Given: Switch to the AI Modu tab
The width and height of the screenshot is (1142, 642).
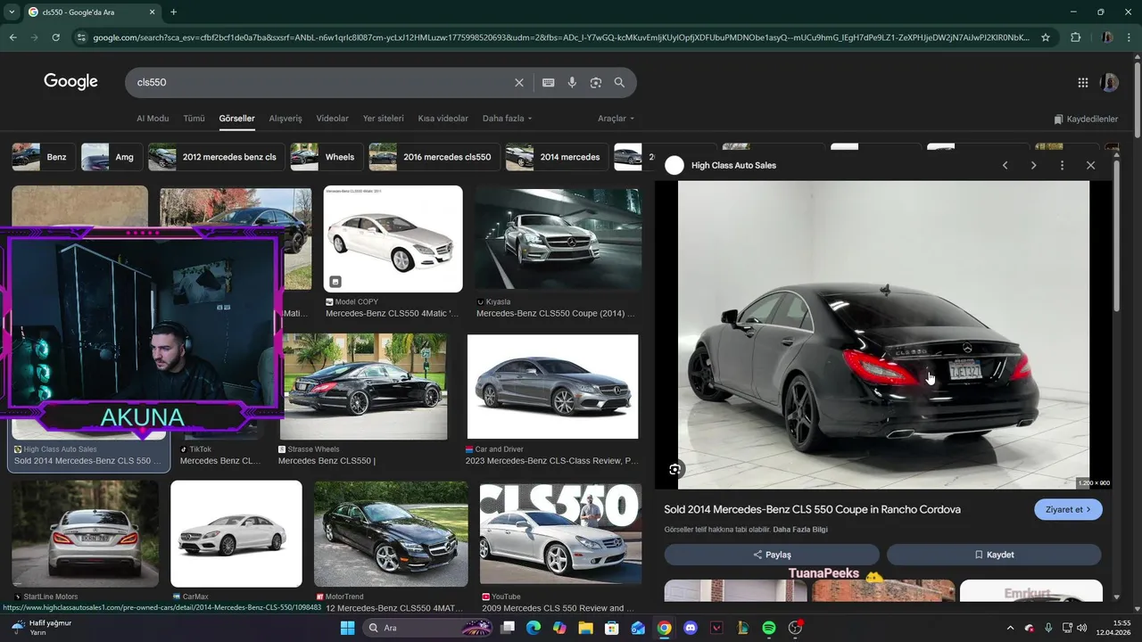Looking at the screenshot, I should coord(153,119).
